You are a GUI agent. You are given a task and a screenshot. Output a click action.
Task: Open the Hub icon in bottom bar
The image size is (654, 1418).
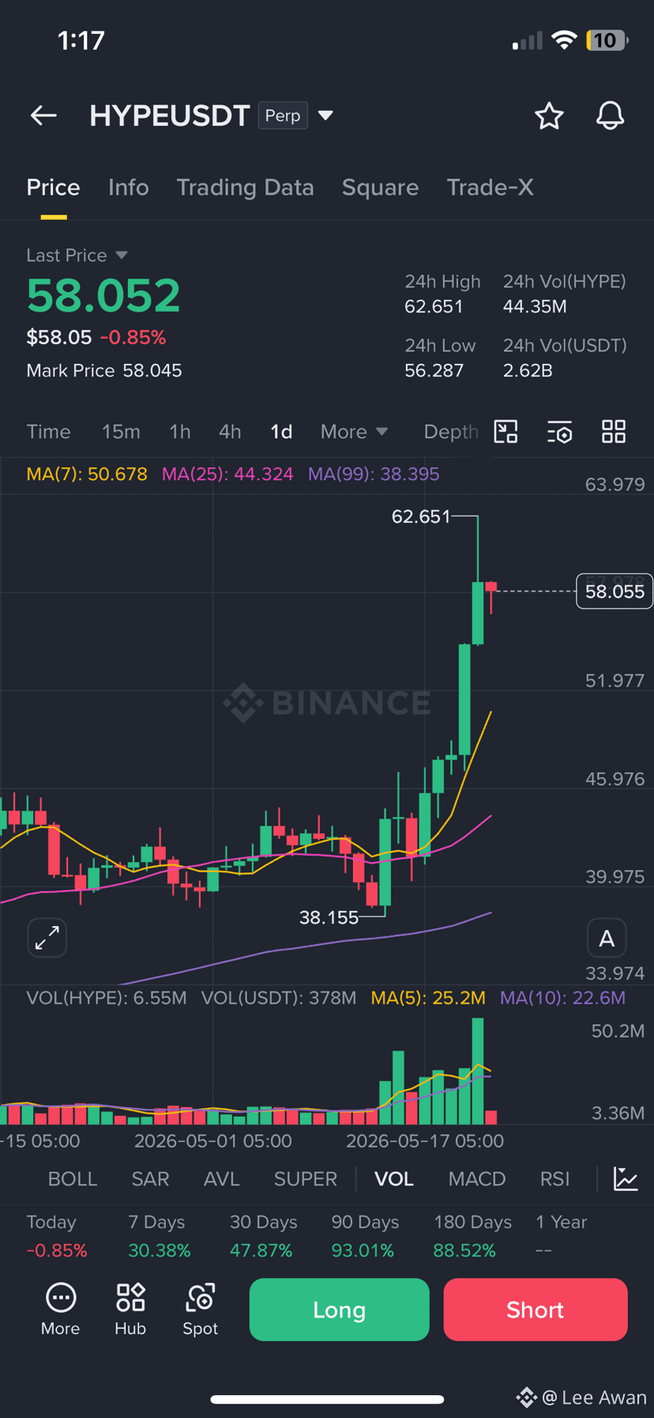pos(130,1310)
